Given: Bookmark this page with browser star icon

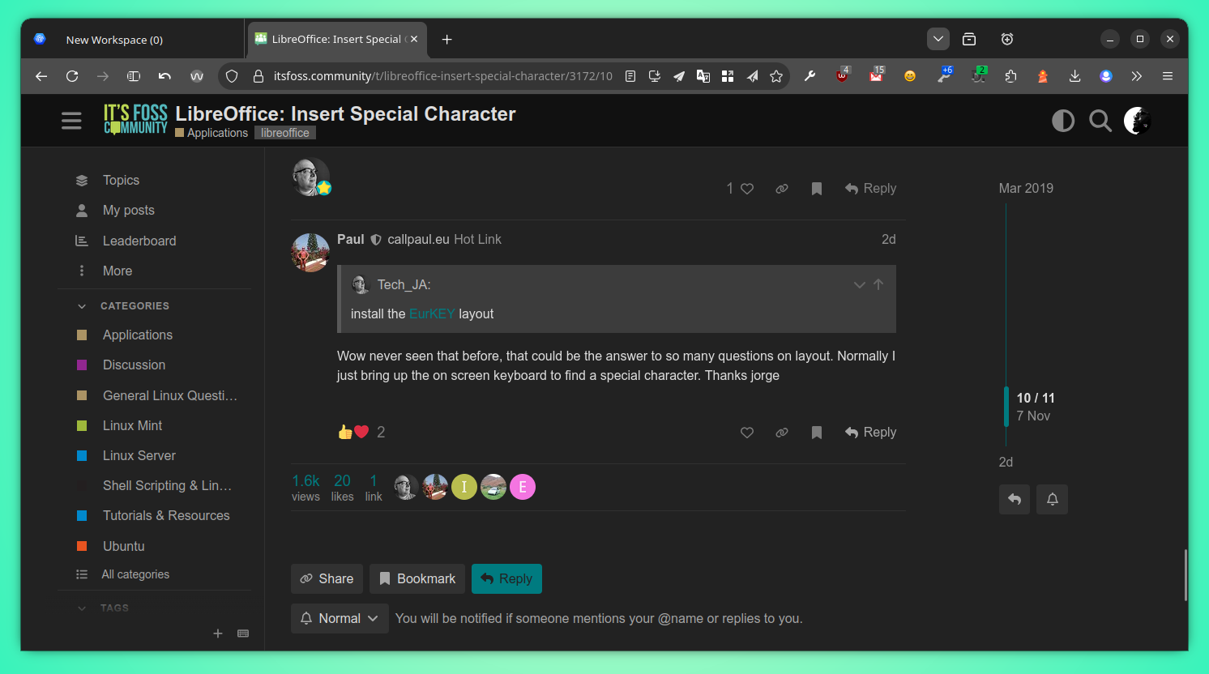Looking at the screenshot, I should point(776,76).
